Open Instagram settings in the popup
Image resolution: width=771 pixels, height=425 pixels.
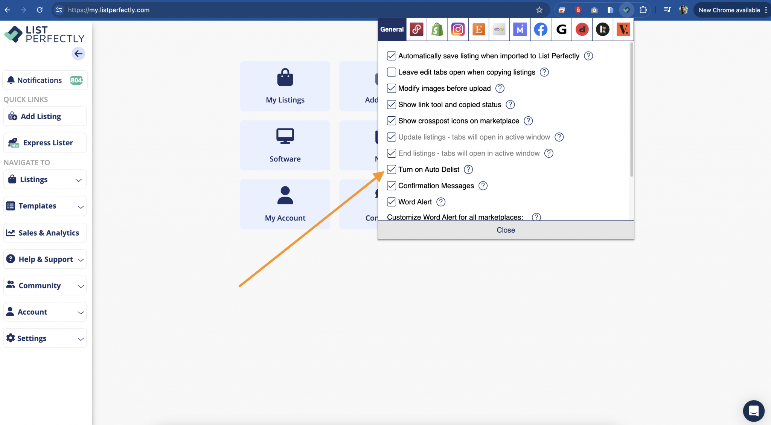pos(458,29)
